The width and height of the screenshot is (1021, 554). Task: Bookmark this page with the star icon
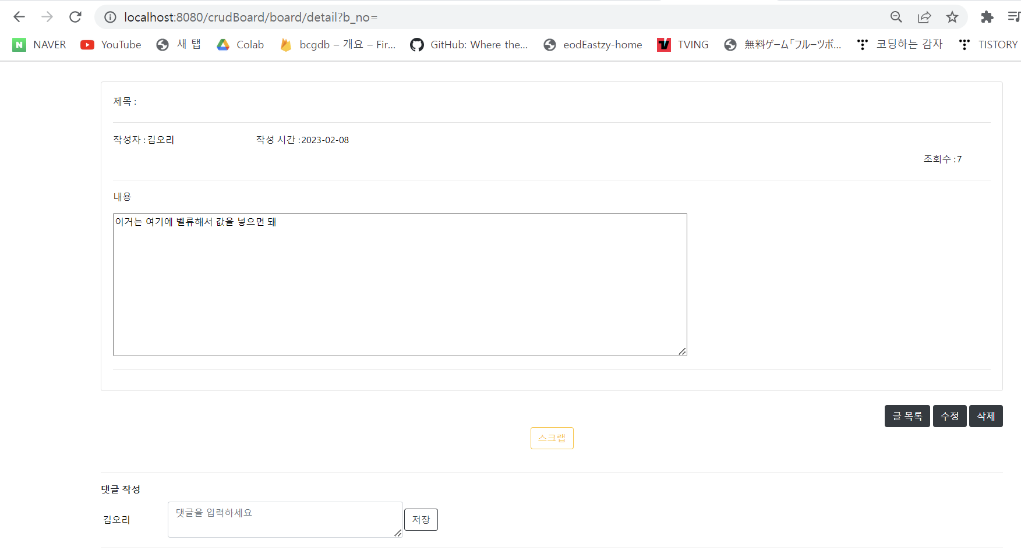click(x=952, y=17)
